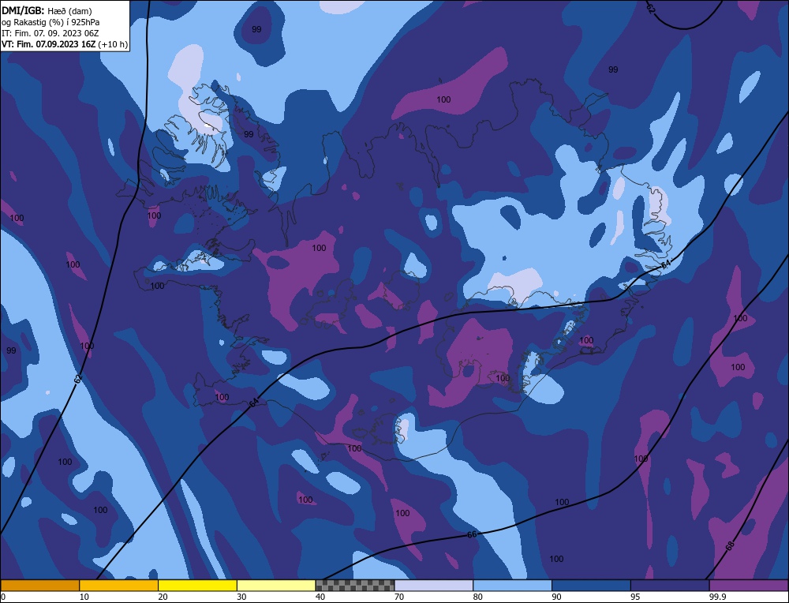Select the 'IT: Fim. 07. 09. 2023 06Z' line
Image resolution: width=789 pixels, height=603 pixels.
click(x=50, y=32)
